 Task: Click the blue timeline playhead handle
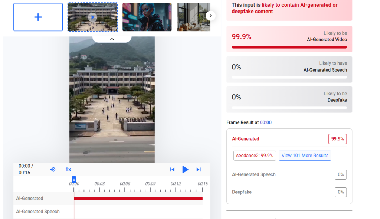(74, 179)
